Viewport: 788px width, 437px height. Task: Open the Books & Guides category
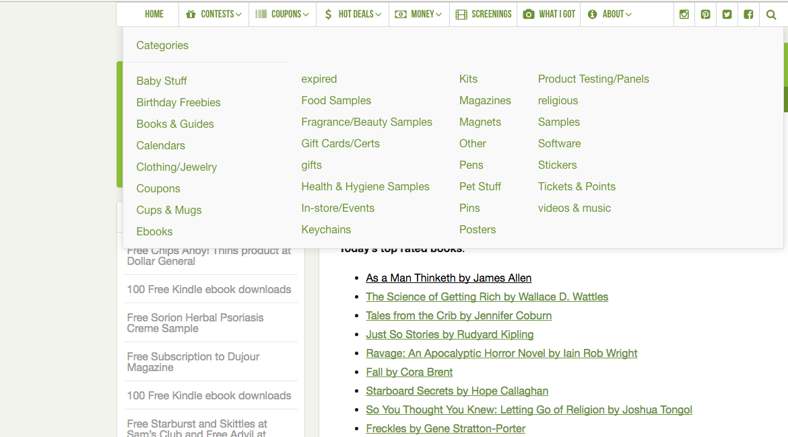pos(175,124)
